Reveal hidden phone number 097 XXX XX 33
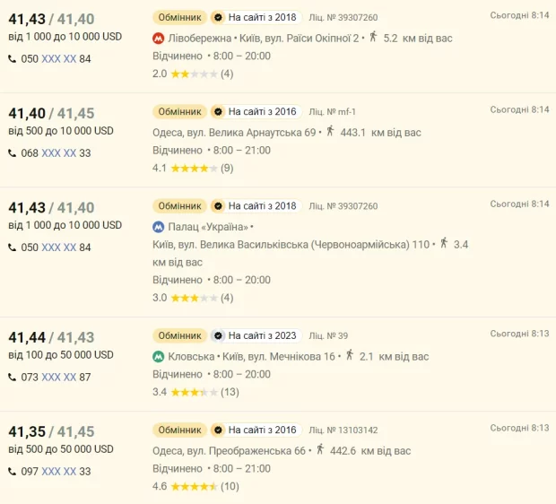556x504 pixels. (x=58, y=471)
